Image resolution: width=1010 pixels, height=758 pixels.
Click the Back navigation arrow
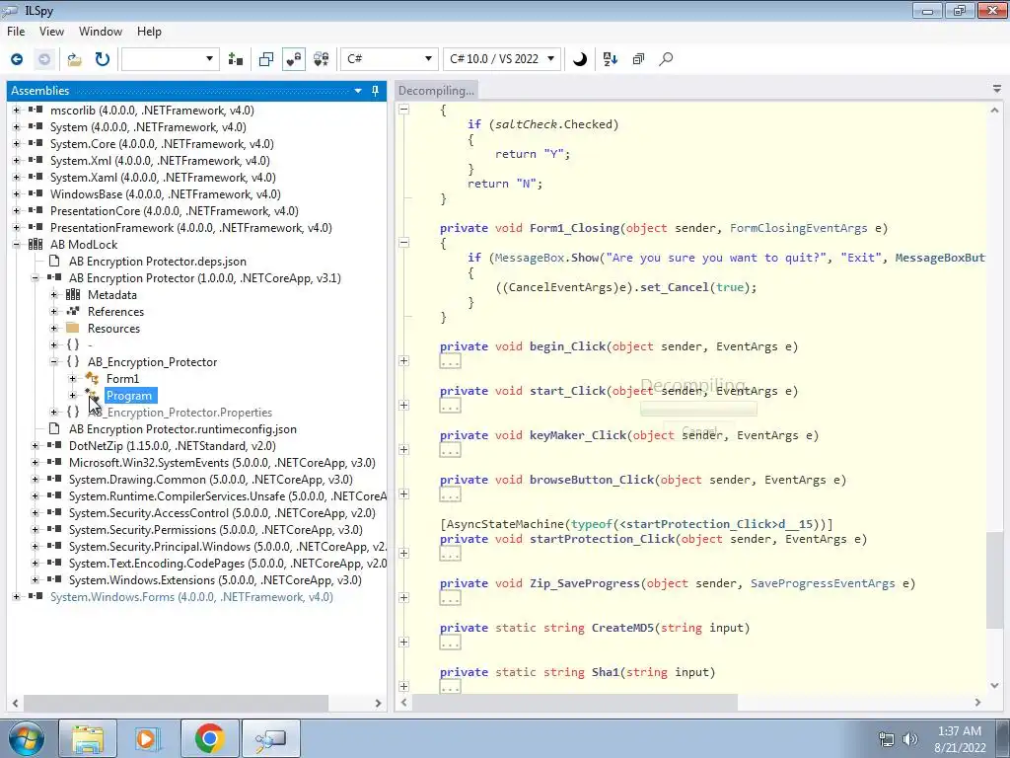(x=17, y=59)
